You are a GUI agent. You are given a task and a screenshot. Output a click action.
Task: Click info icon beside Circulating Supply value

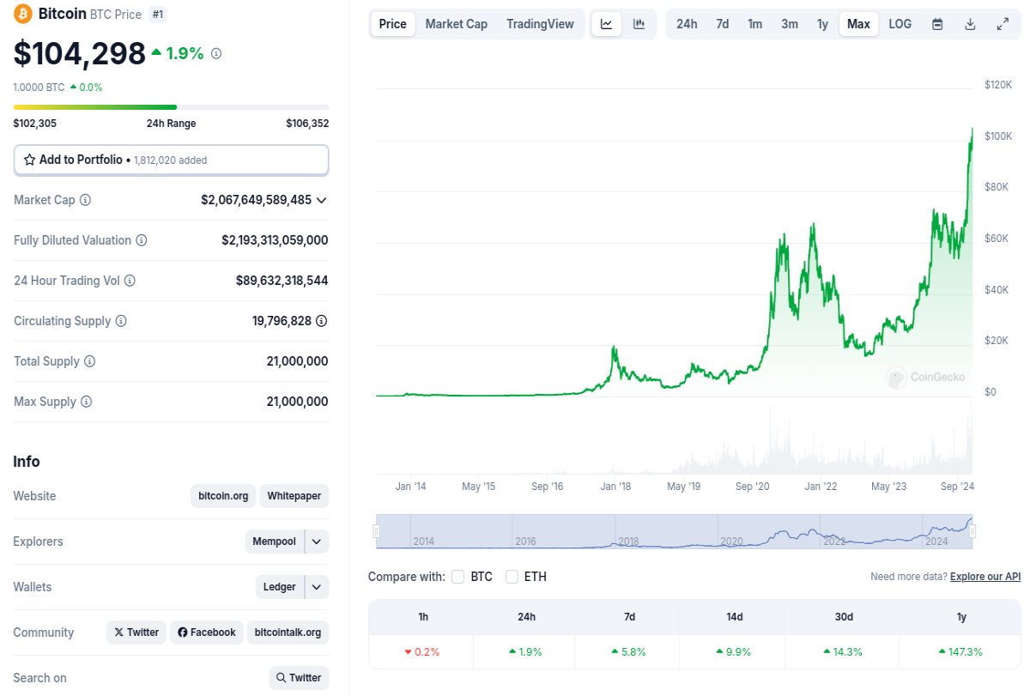[321, 321]
